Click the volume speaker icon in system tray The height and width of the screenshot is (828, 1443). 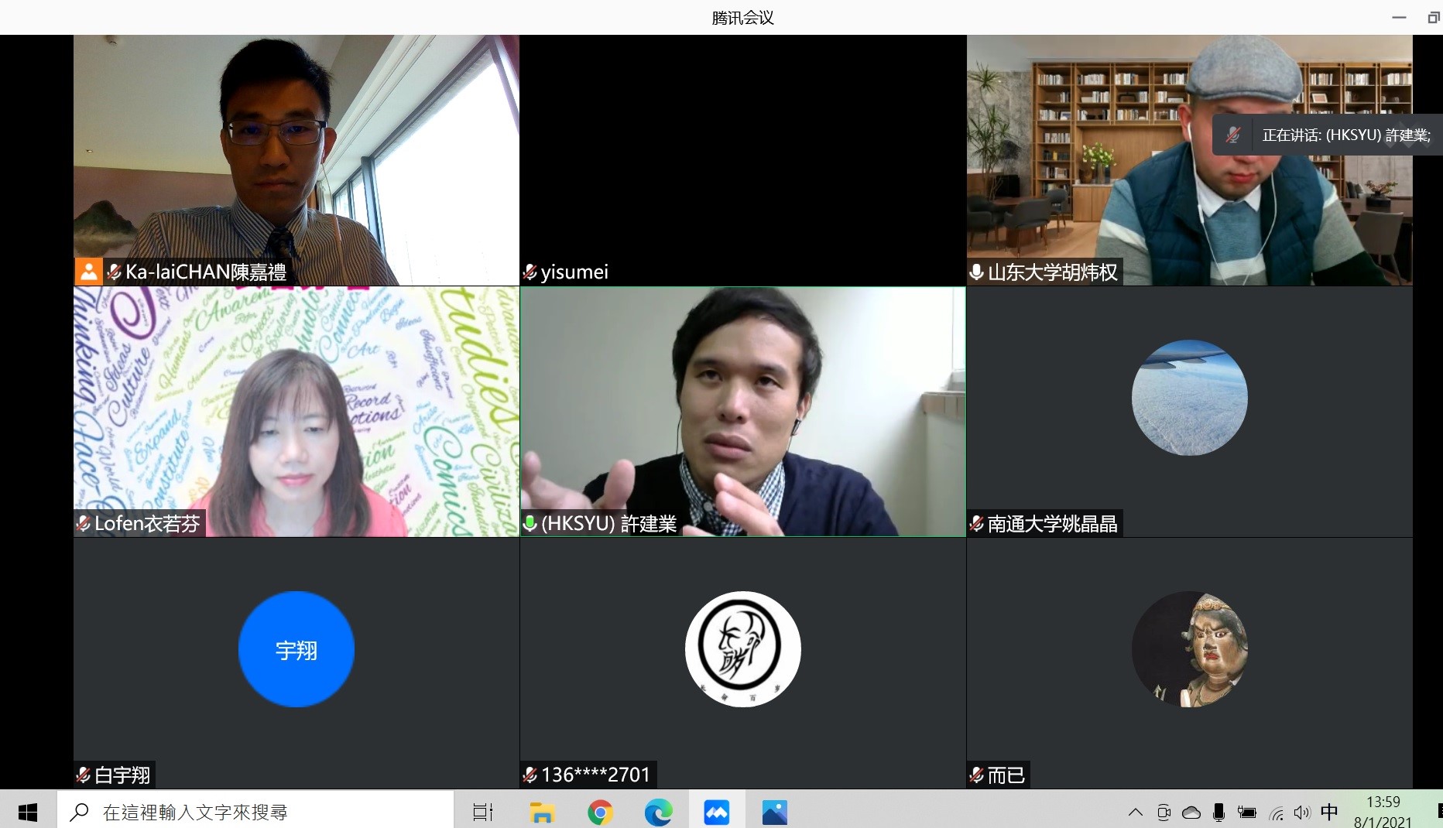(x=1302, y=812)
